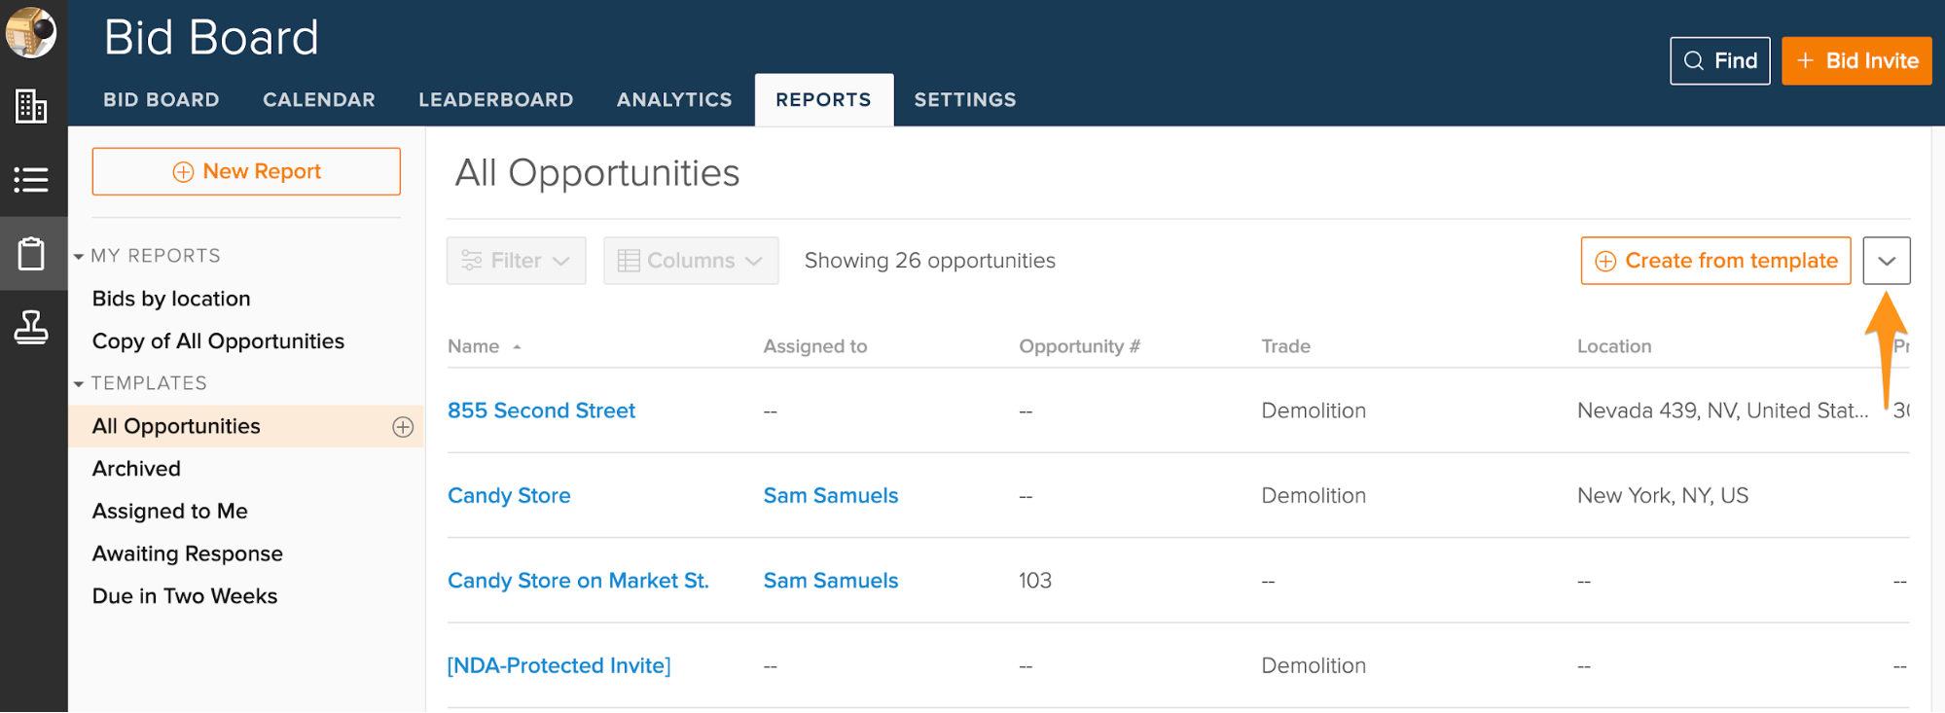Screen dimensions: 1945x713
Task: Open the Candy Store on Market St. opportunity
Action: pyautogui.click(x=578, y=581)
